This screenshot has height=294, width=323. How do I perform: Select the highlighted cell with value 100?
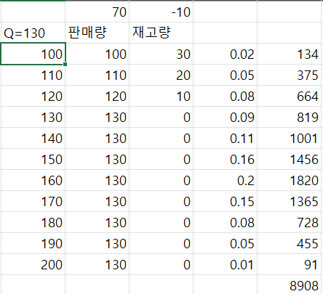[33, 54]
